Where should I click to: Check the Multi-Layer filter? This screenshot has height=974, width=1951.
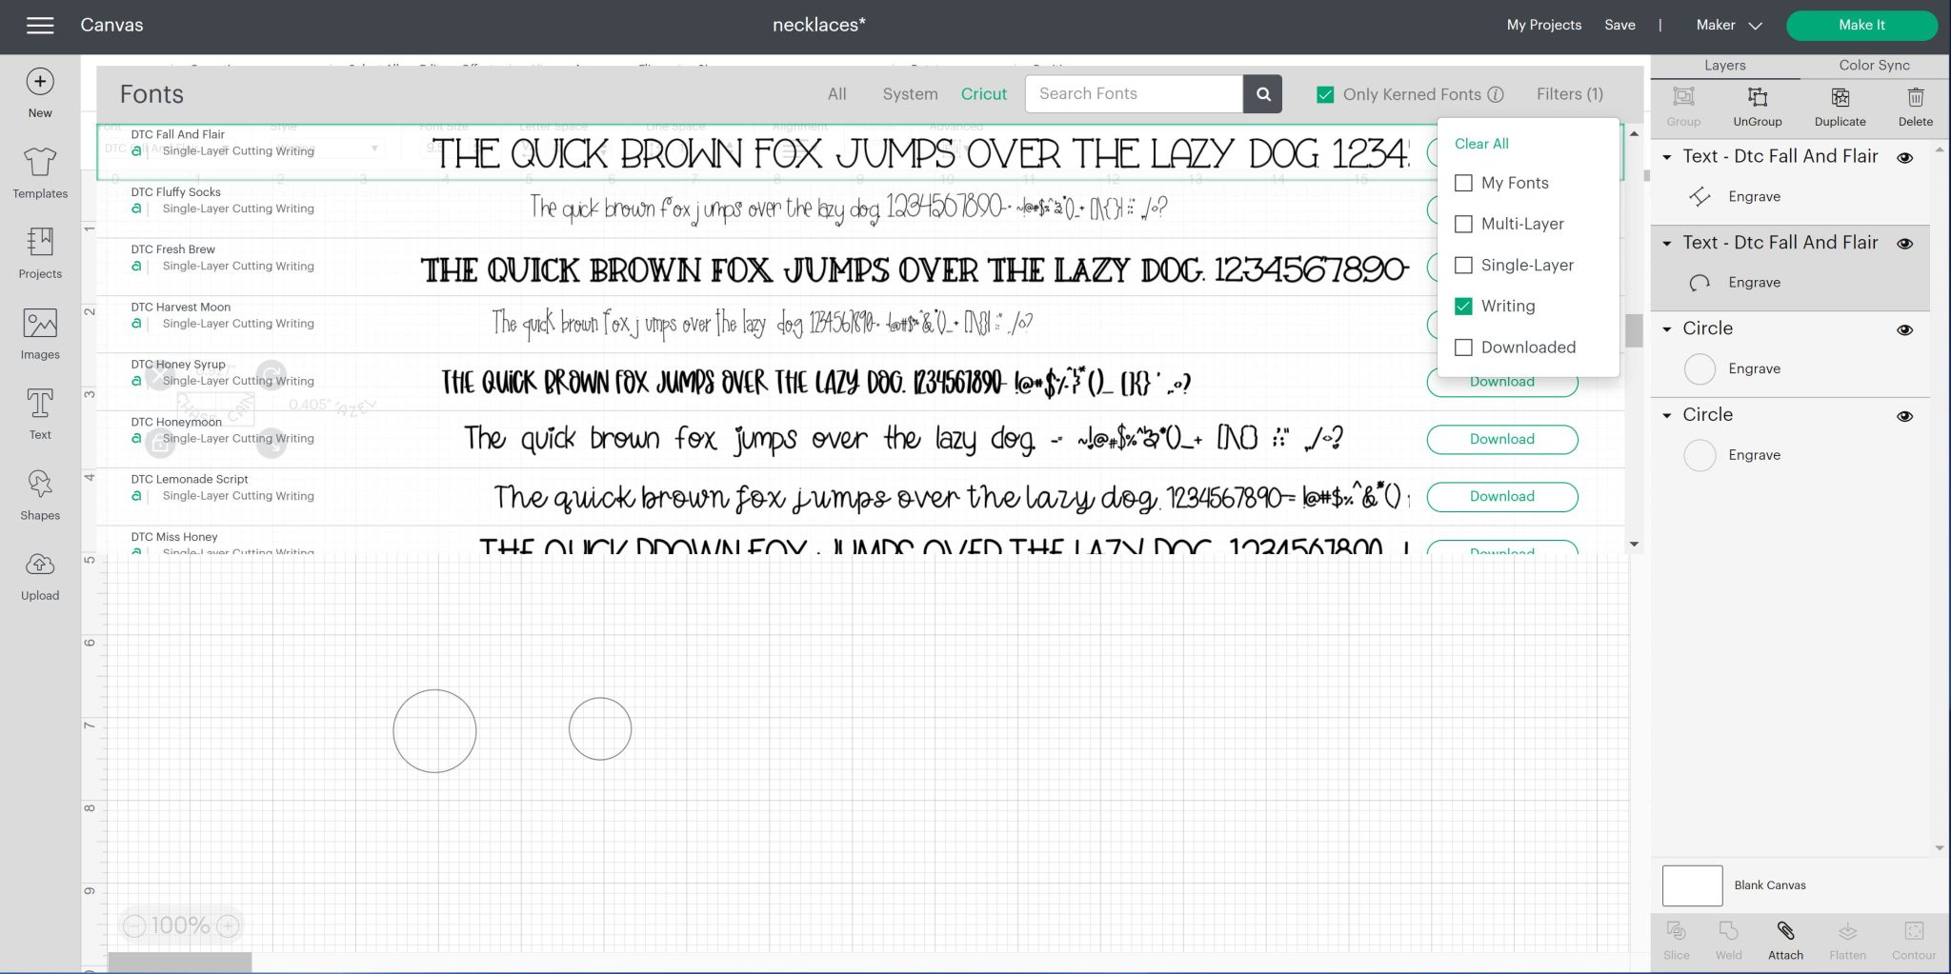[1464, 224]
